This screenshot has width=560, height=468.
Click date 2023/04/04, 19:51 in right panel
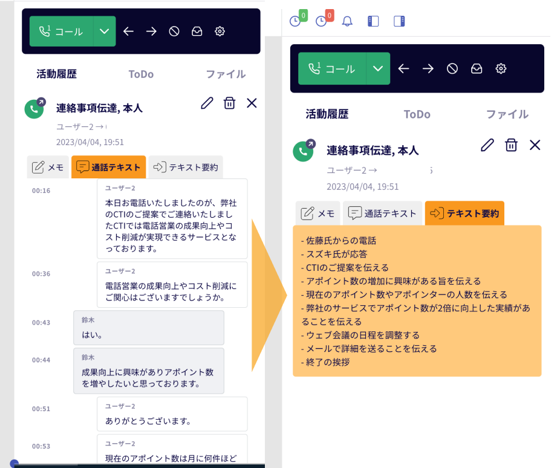362,187
